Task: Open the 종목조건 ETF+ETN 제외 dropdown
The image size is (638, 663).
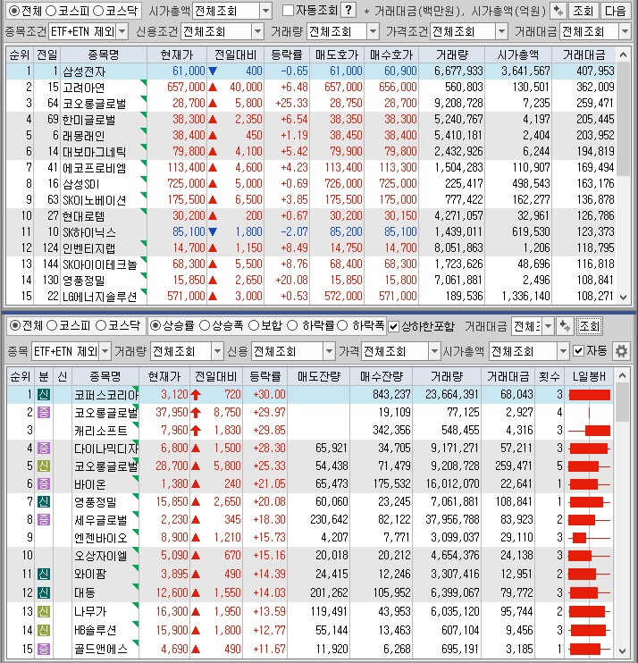Action: coord(122,31)
